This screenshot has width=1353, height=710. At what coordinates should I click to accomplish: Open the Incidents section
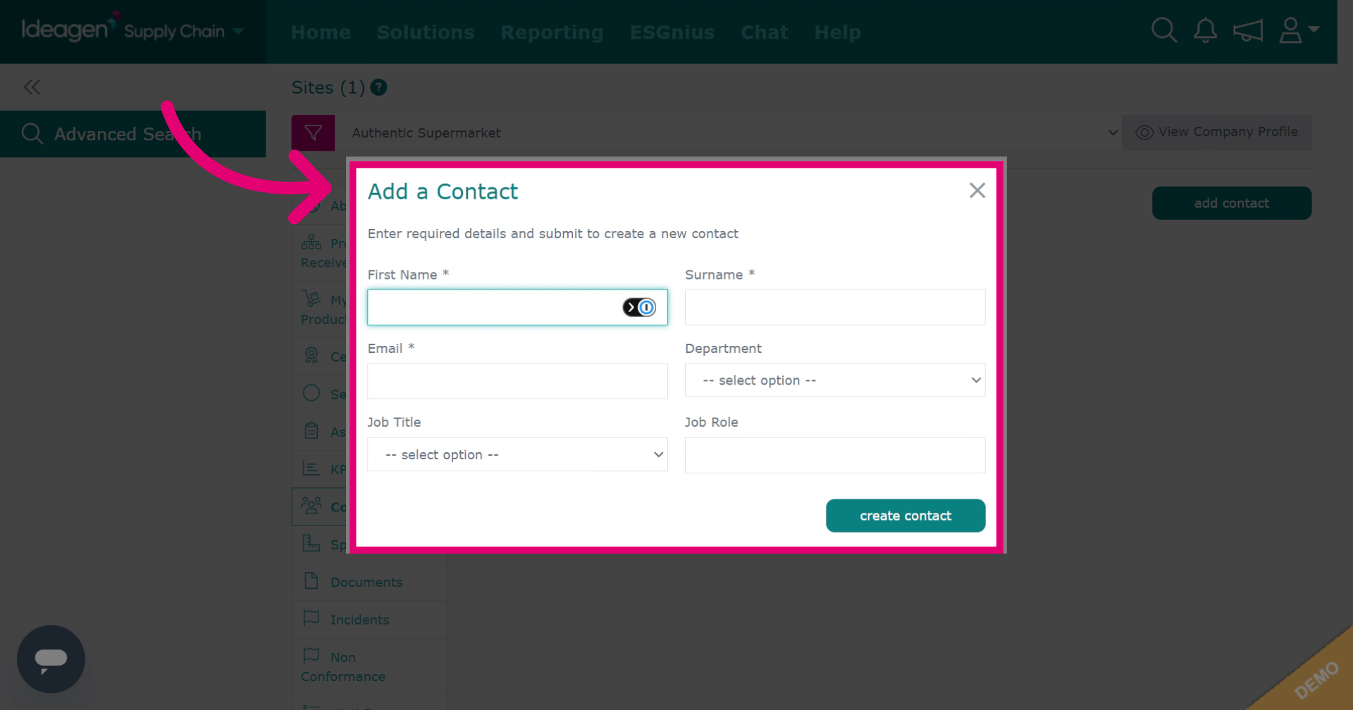click(369, 619)
